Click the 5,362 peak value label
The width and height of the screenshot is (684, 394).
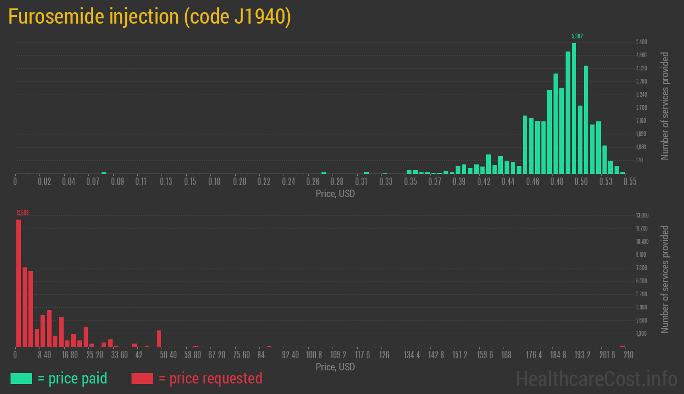[577, 36]
